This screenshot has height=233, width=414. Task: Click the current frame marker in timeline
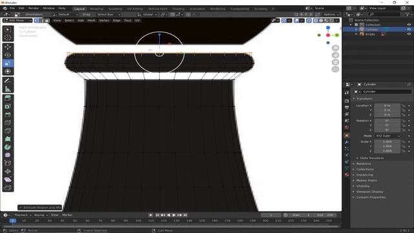tap(13, 221)
